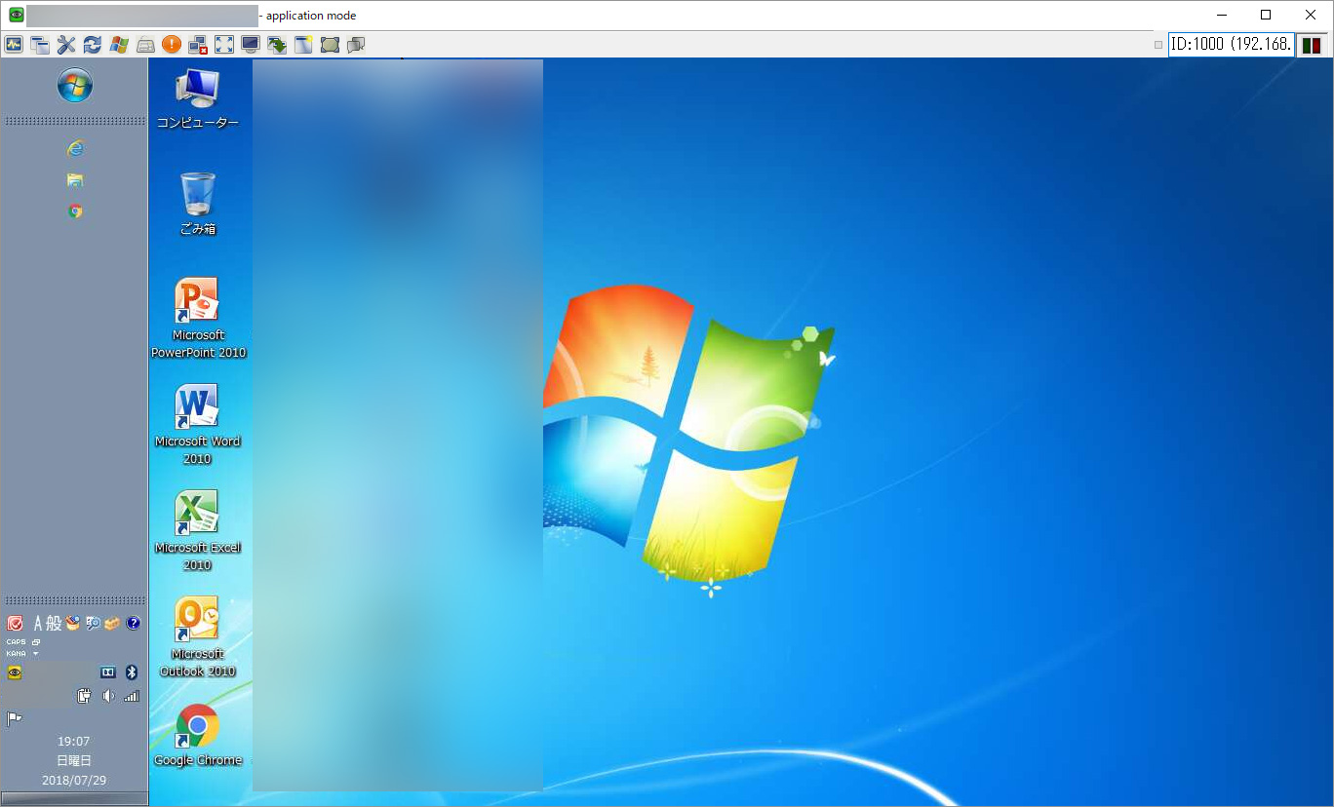Select Microsoft PowerPoint 2010 desktop shortcut

click(198, 318)
